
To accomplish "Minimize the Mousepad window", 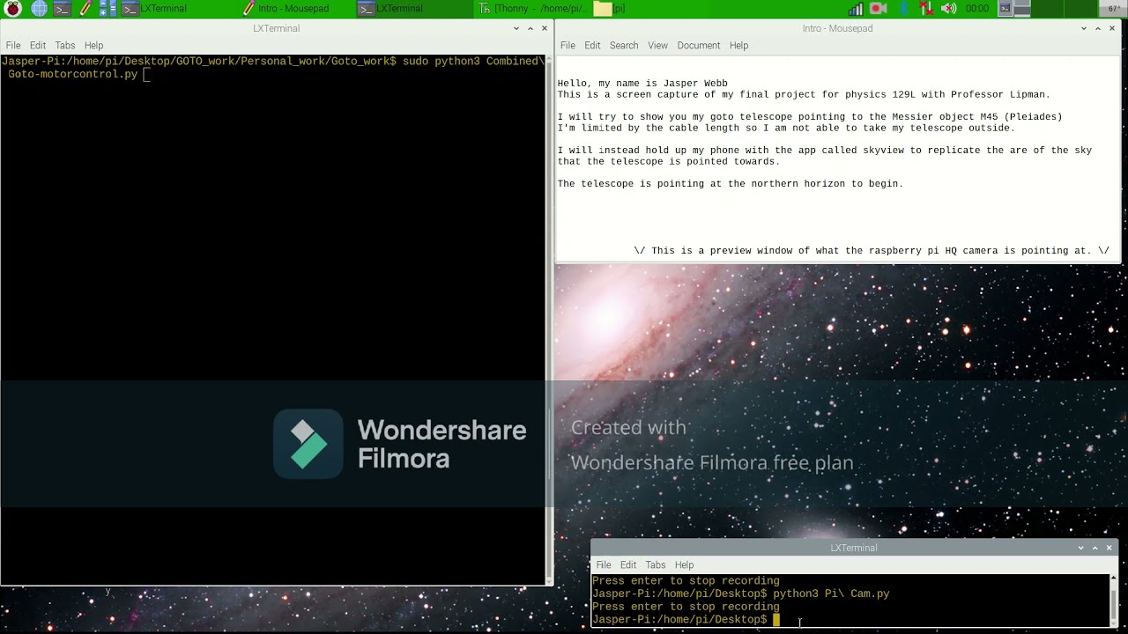I will [1084, 28].
